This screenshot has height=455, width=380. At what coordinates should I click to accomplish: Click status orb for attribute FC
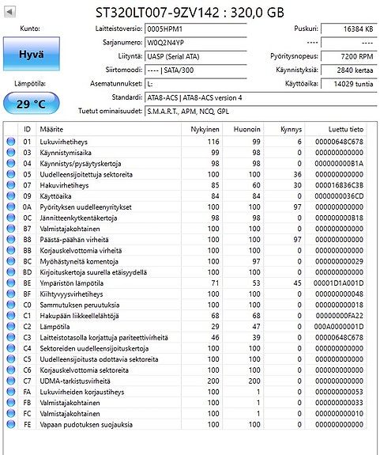11,414
